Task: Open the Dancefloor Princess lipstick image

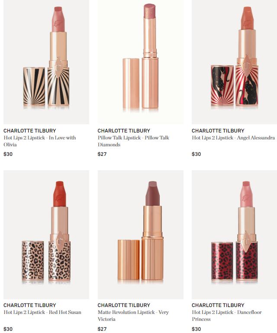Action: click(234, 234)
